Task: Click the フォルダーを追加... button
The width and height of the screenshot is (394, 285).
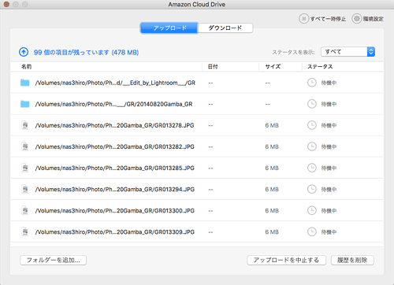Action: 54,260
